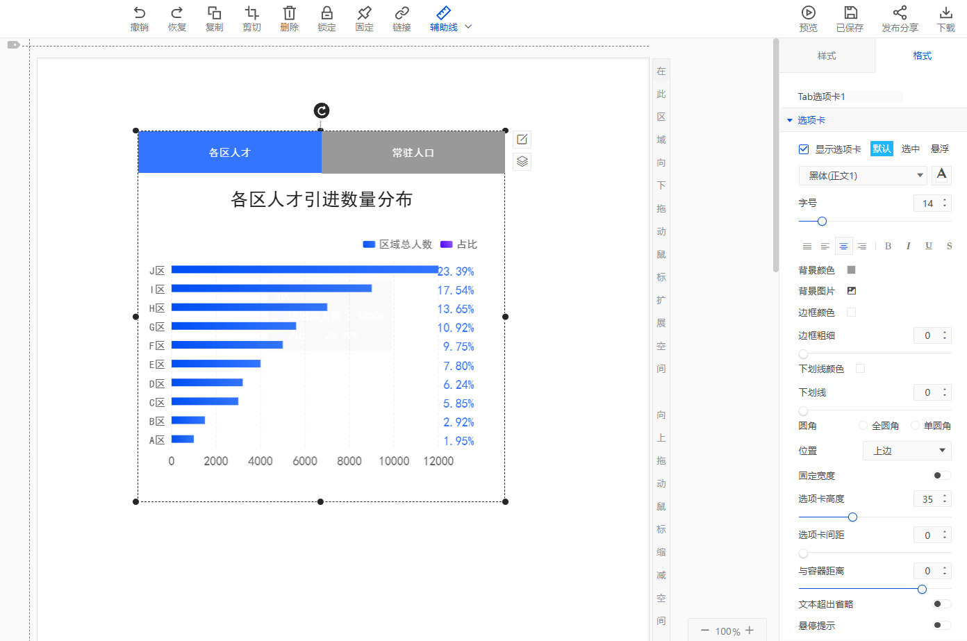Open the publish and share (发布分享) icon
This screenshot has height=641, width=967.
pyautogui.click(x=900, y=13)
